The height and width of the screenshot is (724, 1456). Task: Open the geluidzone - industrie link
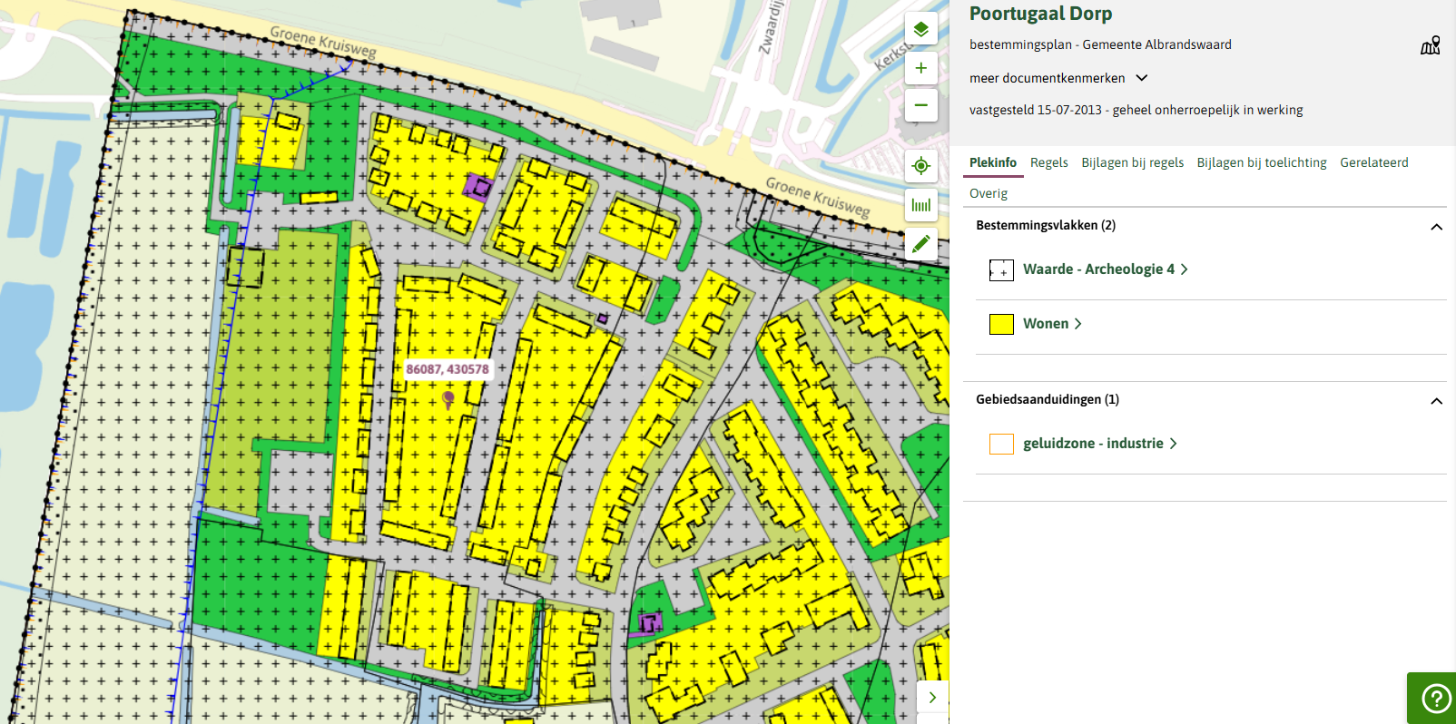[x=1100, y=444]
